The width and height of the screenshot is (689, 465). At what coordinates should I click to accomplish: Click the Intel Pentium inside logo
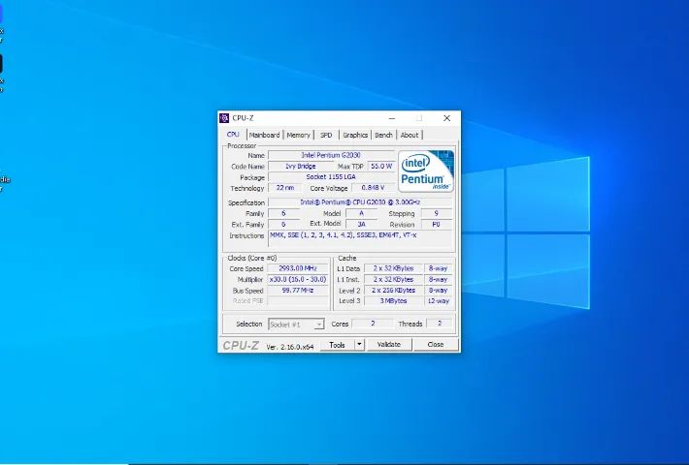[426, 171]
